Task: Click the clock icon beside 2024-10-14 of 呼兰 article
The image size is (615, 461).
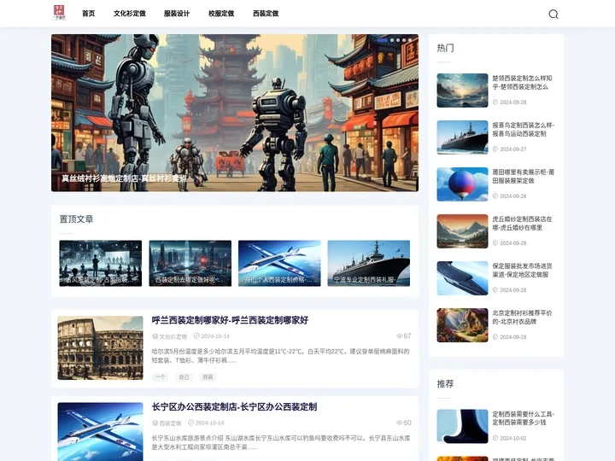Action: pyautogui.click(x=196, y=336)
